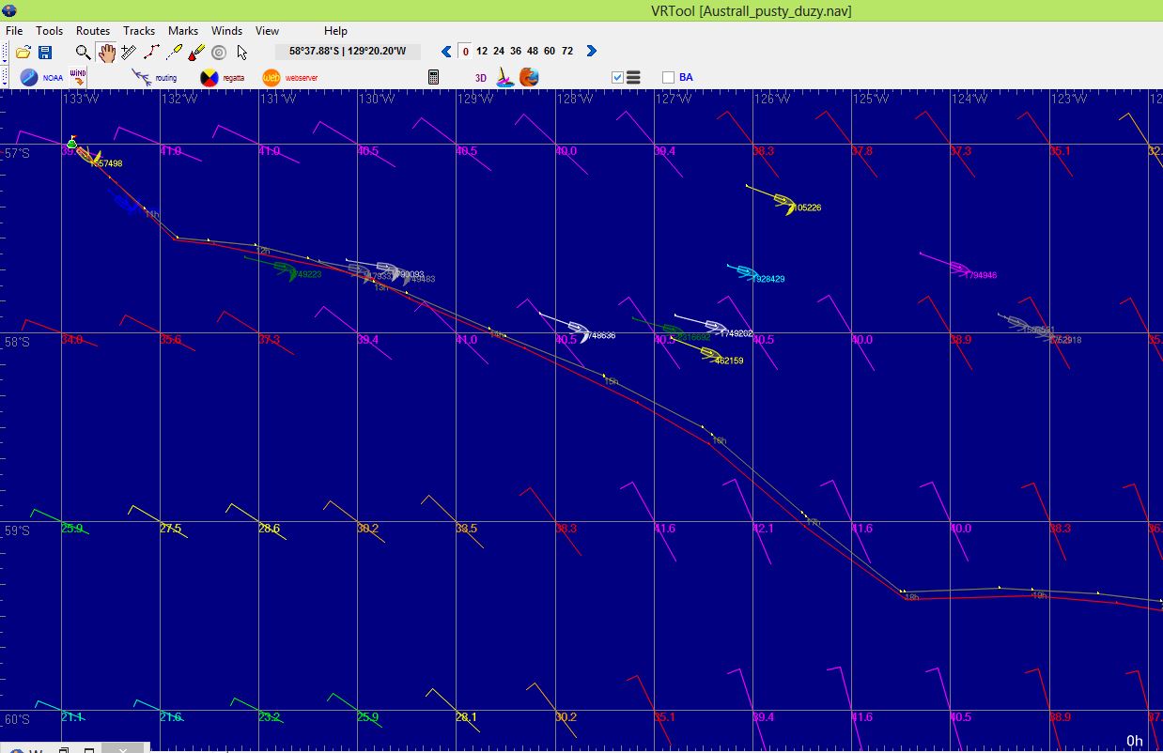Activate the hand pan tool
Image resolution: width=1163 pixels, height=753 pixels.
click(x=106, y=53)
